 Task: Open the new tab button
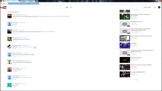click(37, 1)
